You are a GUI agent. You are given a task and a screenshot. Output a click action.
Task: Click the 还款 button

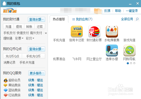coord(40,27)
